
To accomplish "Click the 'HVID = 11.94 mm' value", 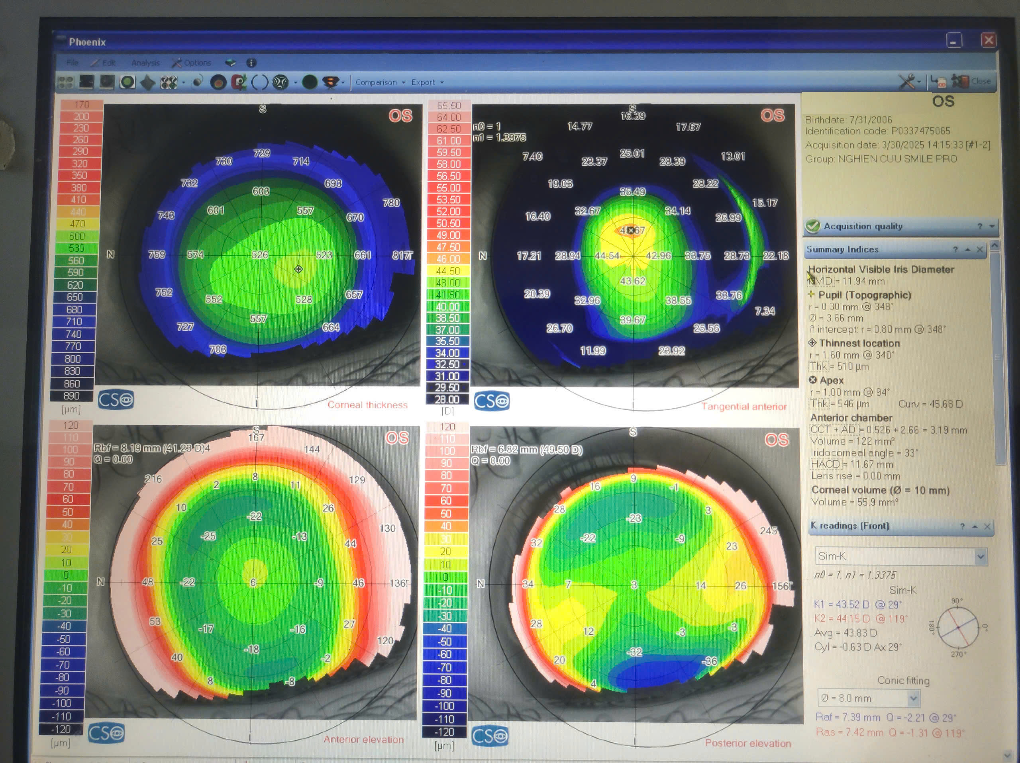I will 847,281.
